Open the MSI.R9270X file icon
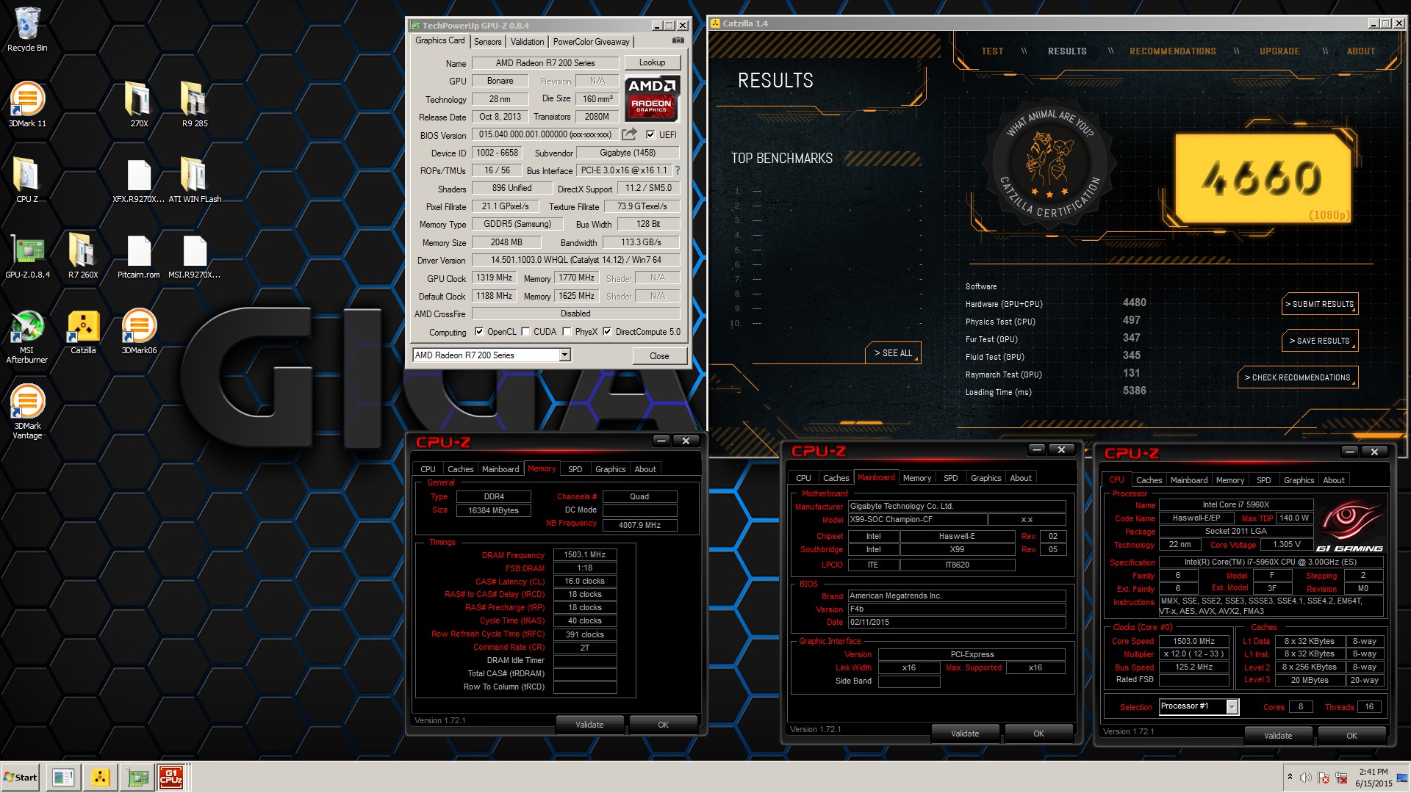 [x=195, y=256]
